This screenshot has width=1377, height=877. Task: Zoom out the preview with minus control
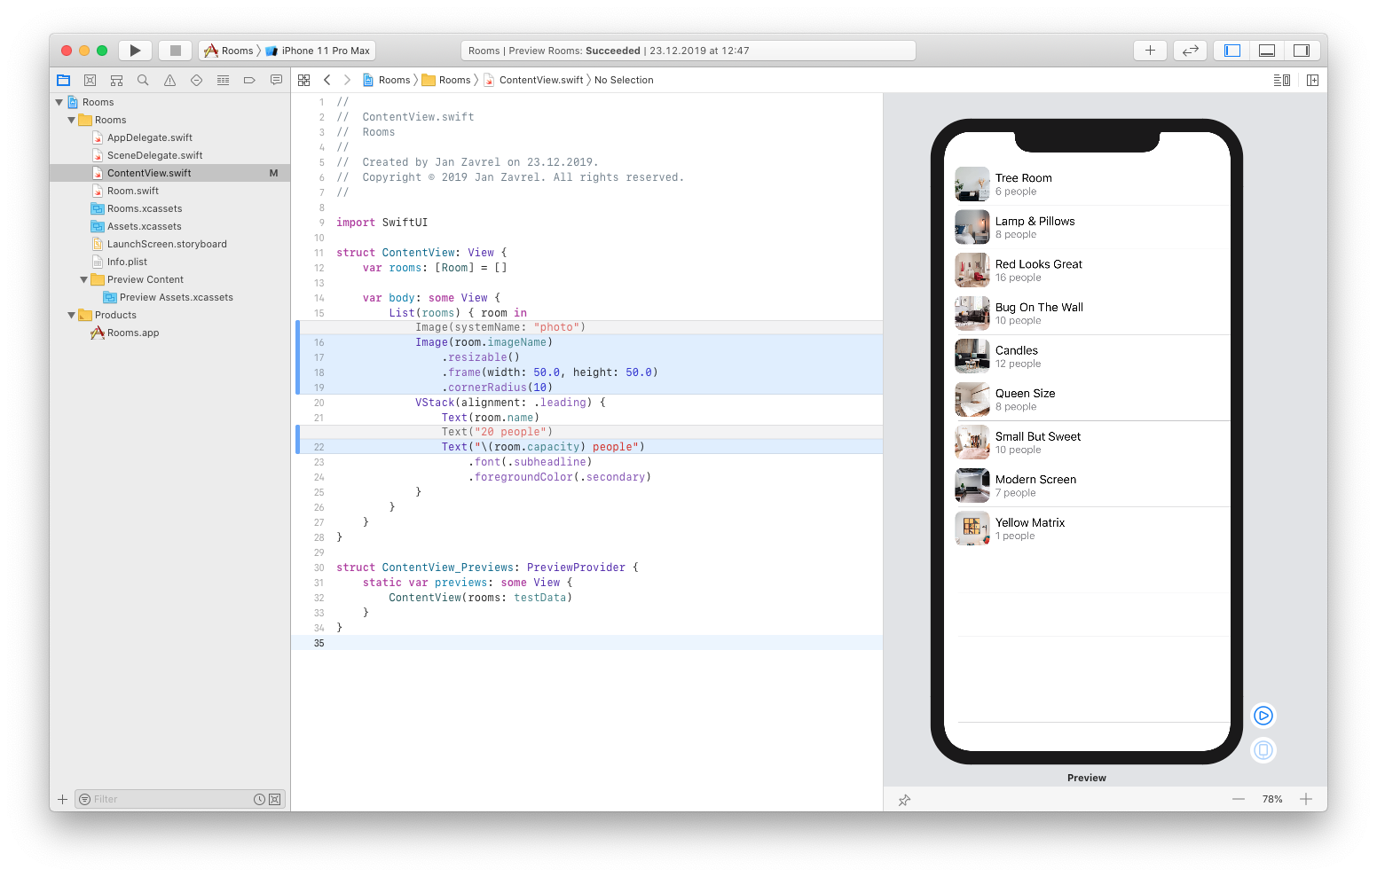tap(1239, 799)
